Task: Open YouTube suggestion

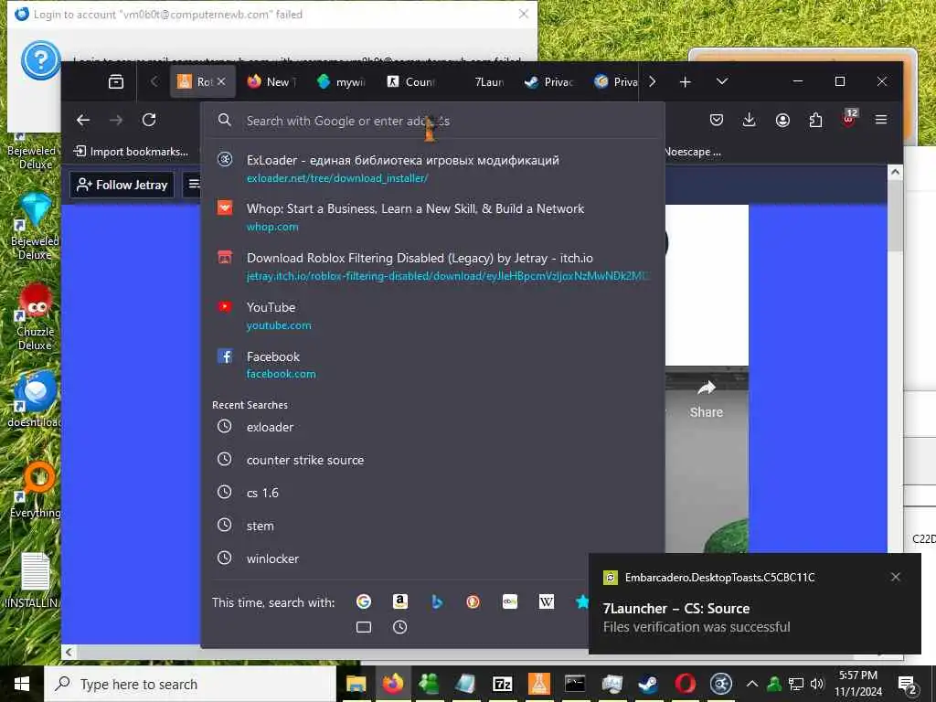Action: pyautogui.click(x=432, y=315)
